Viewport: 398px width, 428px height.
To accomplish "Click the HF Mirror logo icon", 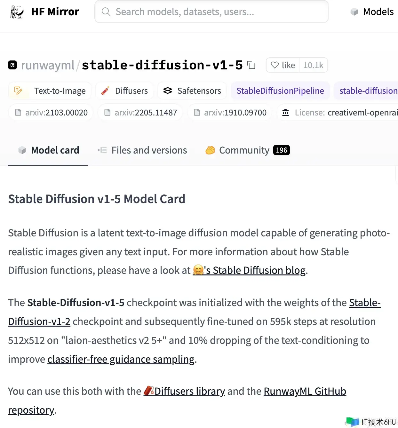I will [x=17, y=12].
